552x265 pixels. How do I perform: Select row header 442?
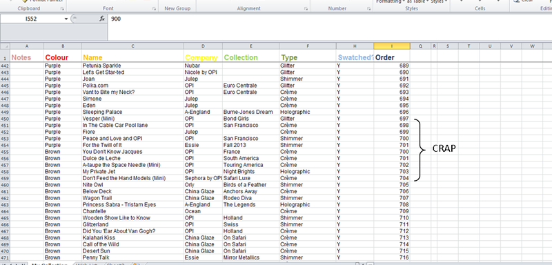(x=5, y=66)
